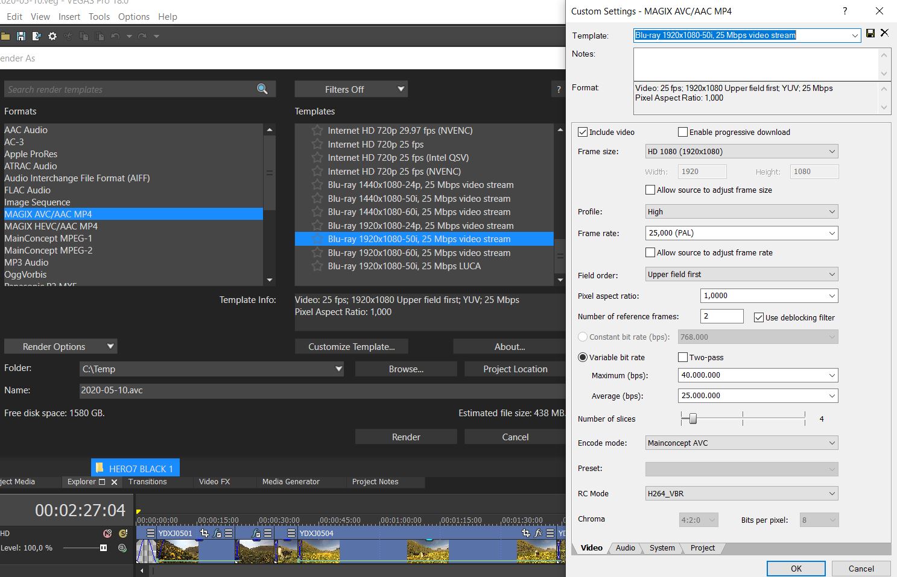The height and width of the screenshot is (577, 897).
Task: Open event FX icon on clip YDXJ0501
Action: (x=217, y=533)
